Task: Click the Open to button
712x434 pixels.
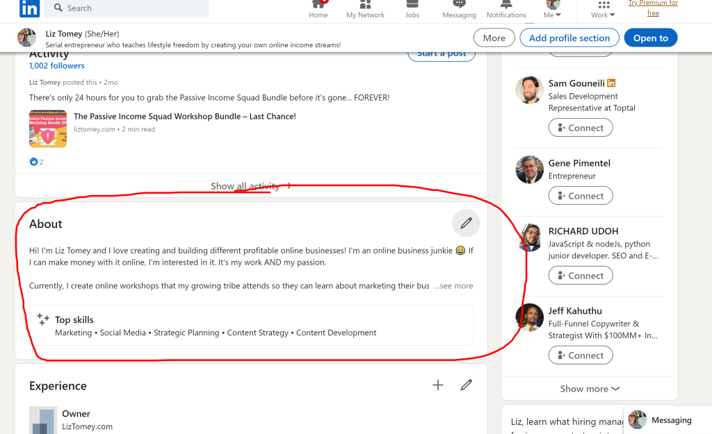Action: [x=651, y=37]
